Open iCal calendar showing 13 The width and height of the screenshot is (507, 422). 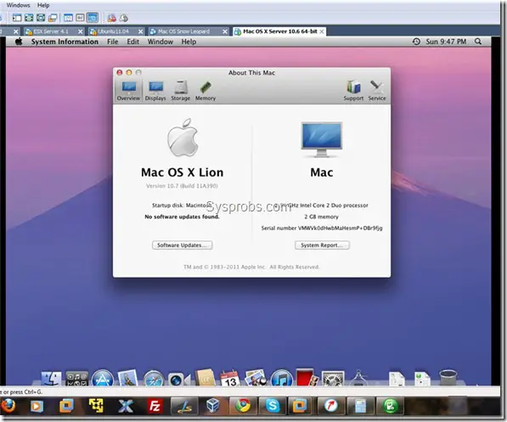[230, 379]
